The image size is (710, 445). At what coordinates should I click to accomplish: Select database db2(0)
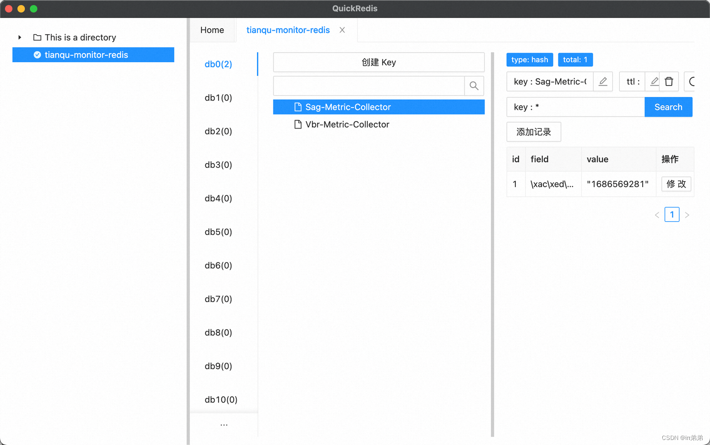click(218, 131)
